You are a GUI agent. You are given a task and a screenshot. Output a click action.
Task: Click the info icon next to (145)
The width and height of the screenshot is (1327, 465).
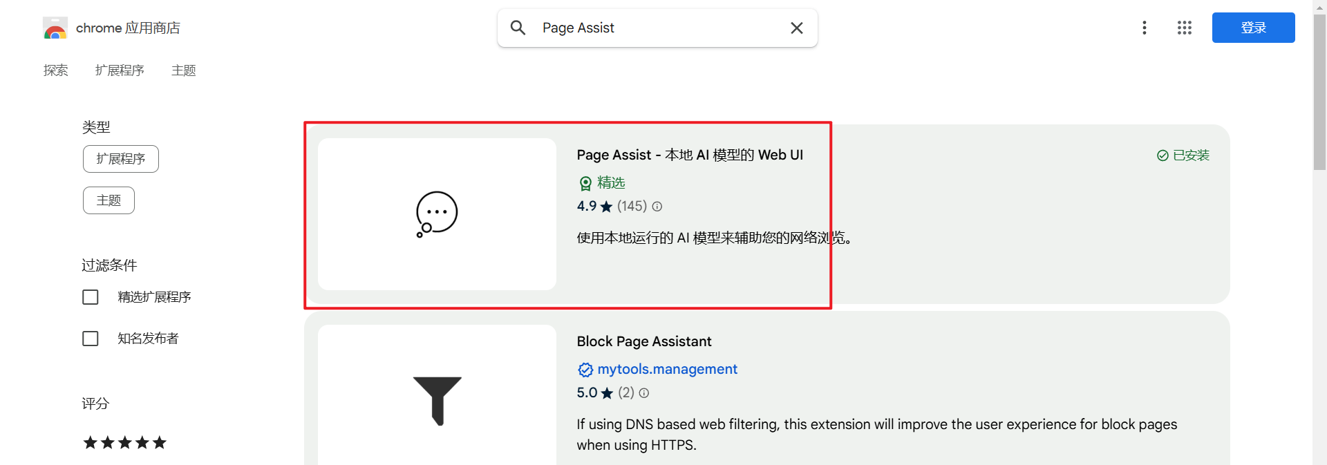[657, 207]
